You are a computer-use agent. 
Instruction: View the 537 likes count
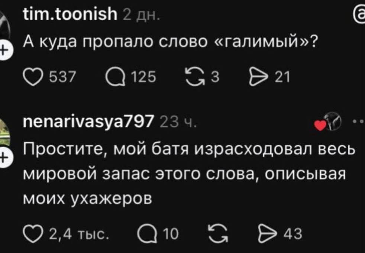[x=63, y=77]
